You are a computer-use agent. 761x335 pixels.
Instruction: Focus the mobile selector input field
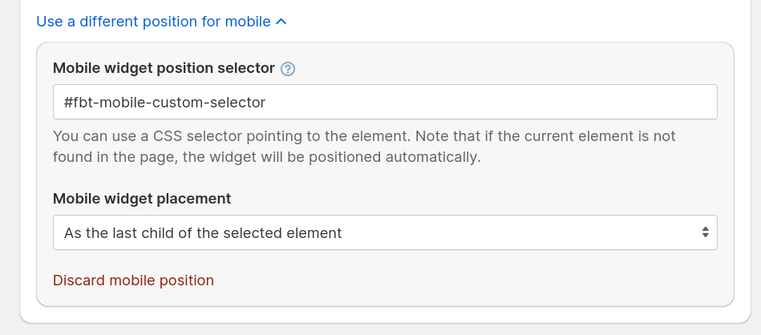(385, 103)
